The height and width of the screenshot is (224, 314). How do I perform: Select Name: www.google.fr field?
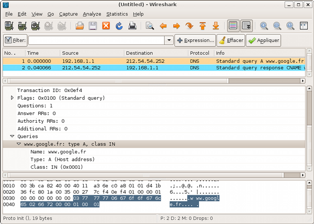[58, 151]
